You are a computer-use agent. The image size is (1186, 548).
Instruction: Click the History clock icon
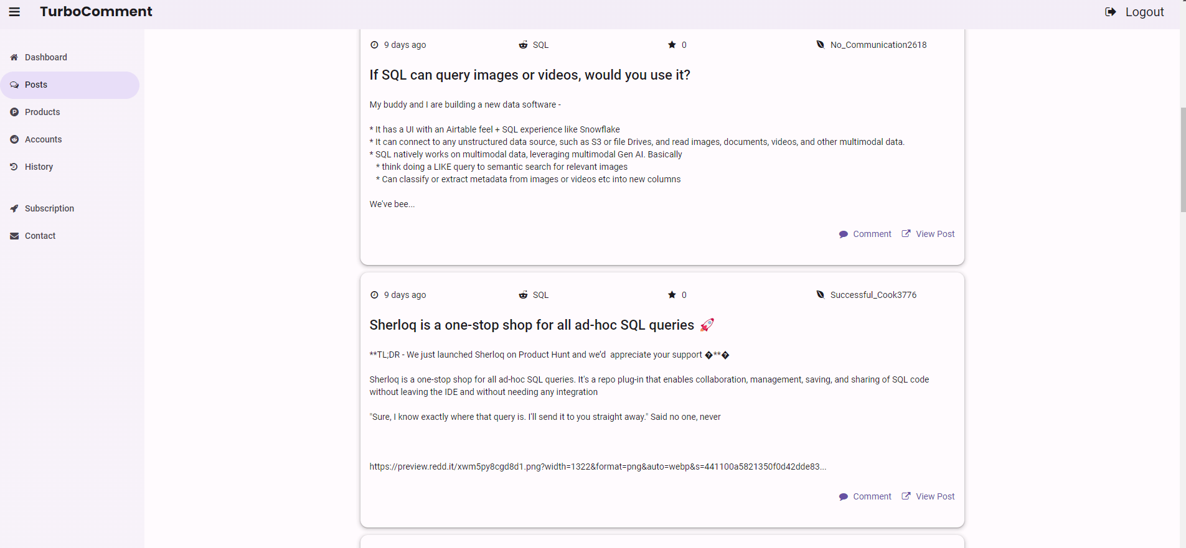coord(14,167)
